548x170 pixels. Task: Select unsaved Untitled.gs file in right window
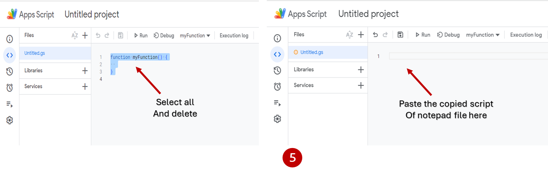click(x=311, y=52)
